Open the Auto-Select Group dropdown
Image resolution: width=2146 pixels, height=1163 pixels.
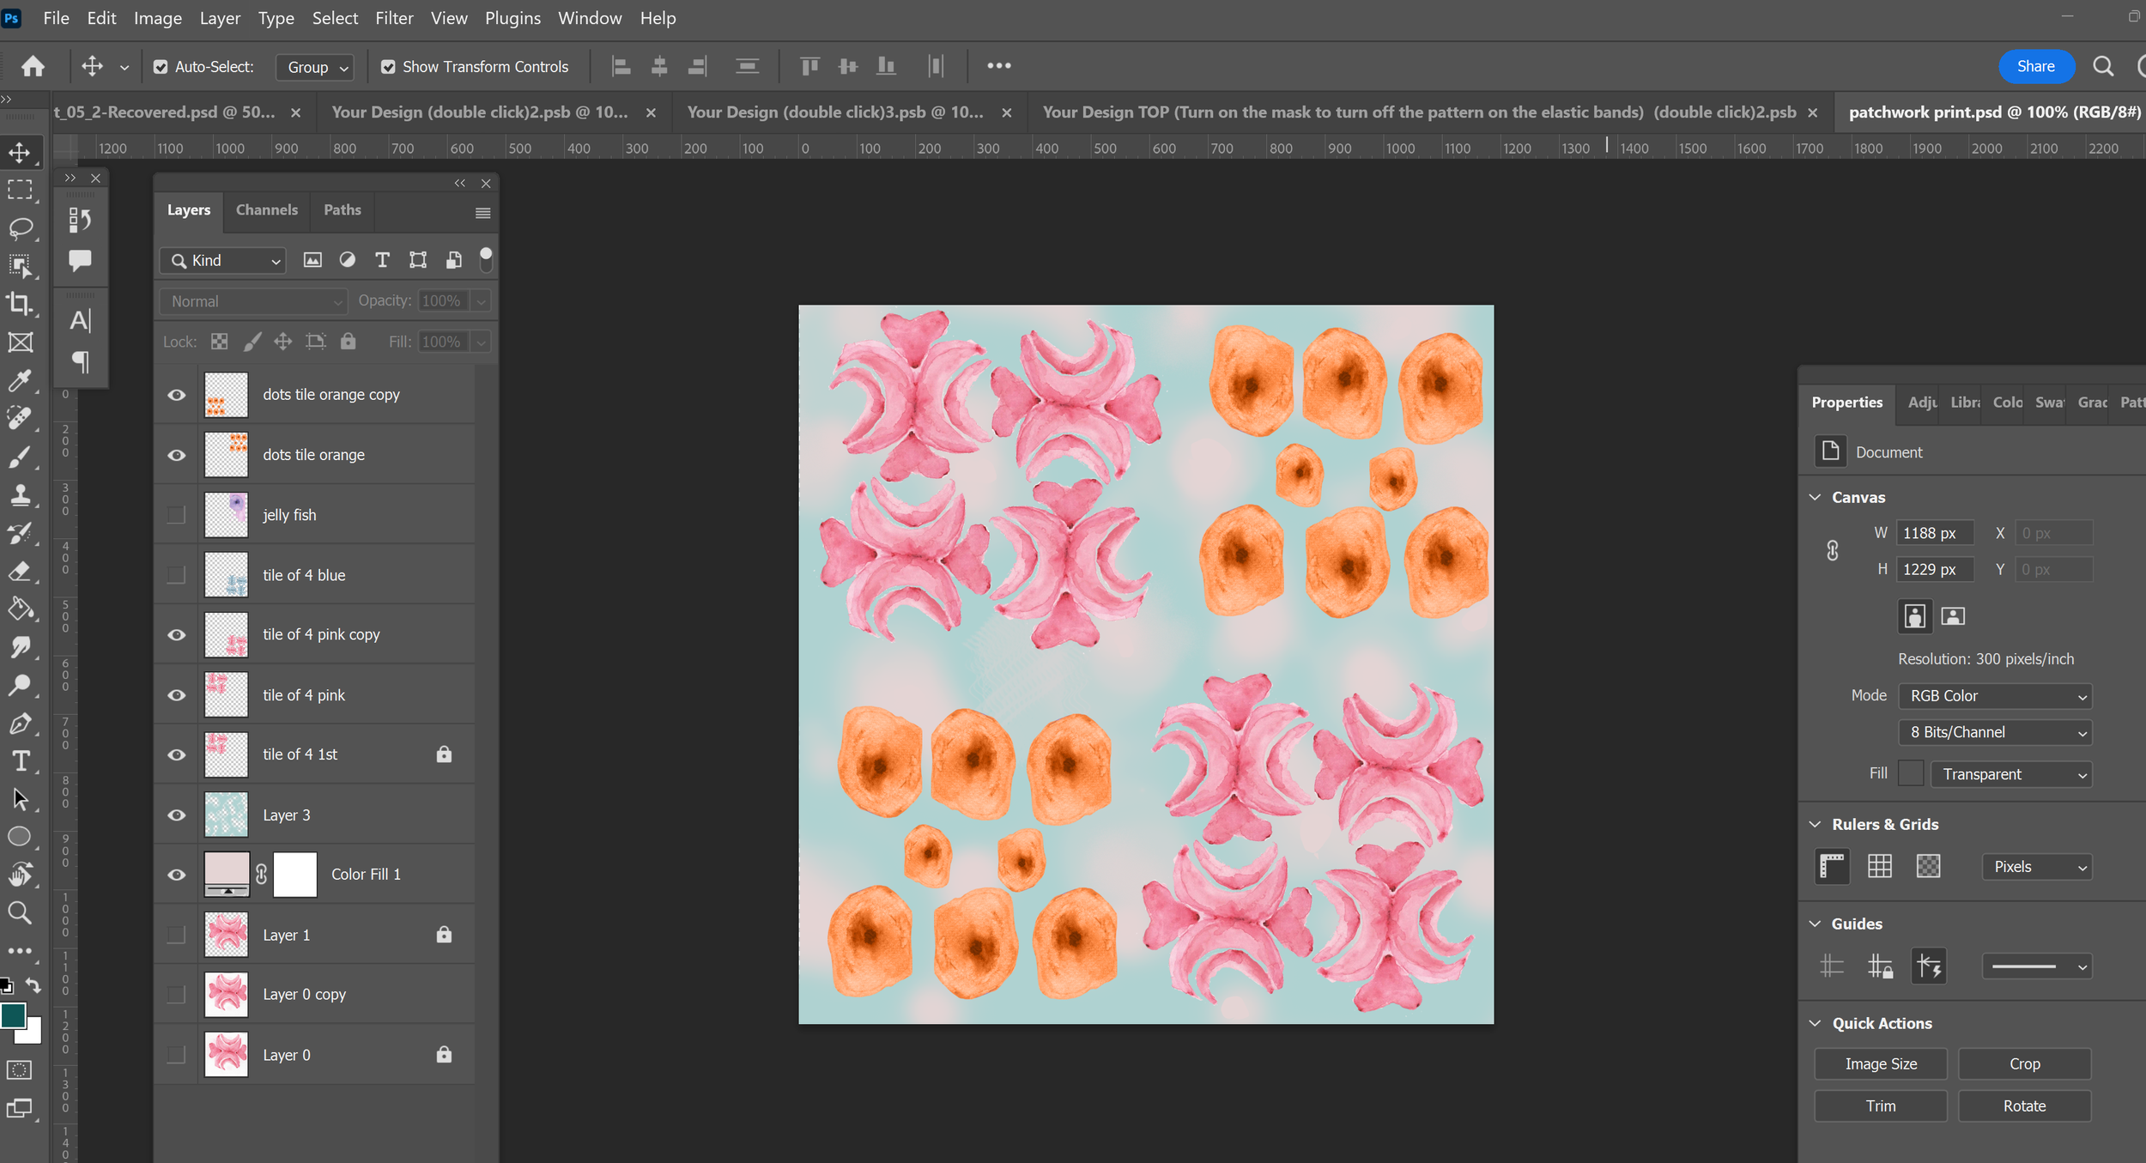point(315,67)
